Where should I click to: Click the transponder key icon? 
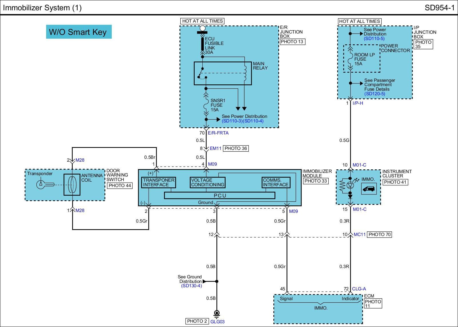[45, 185]
